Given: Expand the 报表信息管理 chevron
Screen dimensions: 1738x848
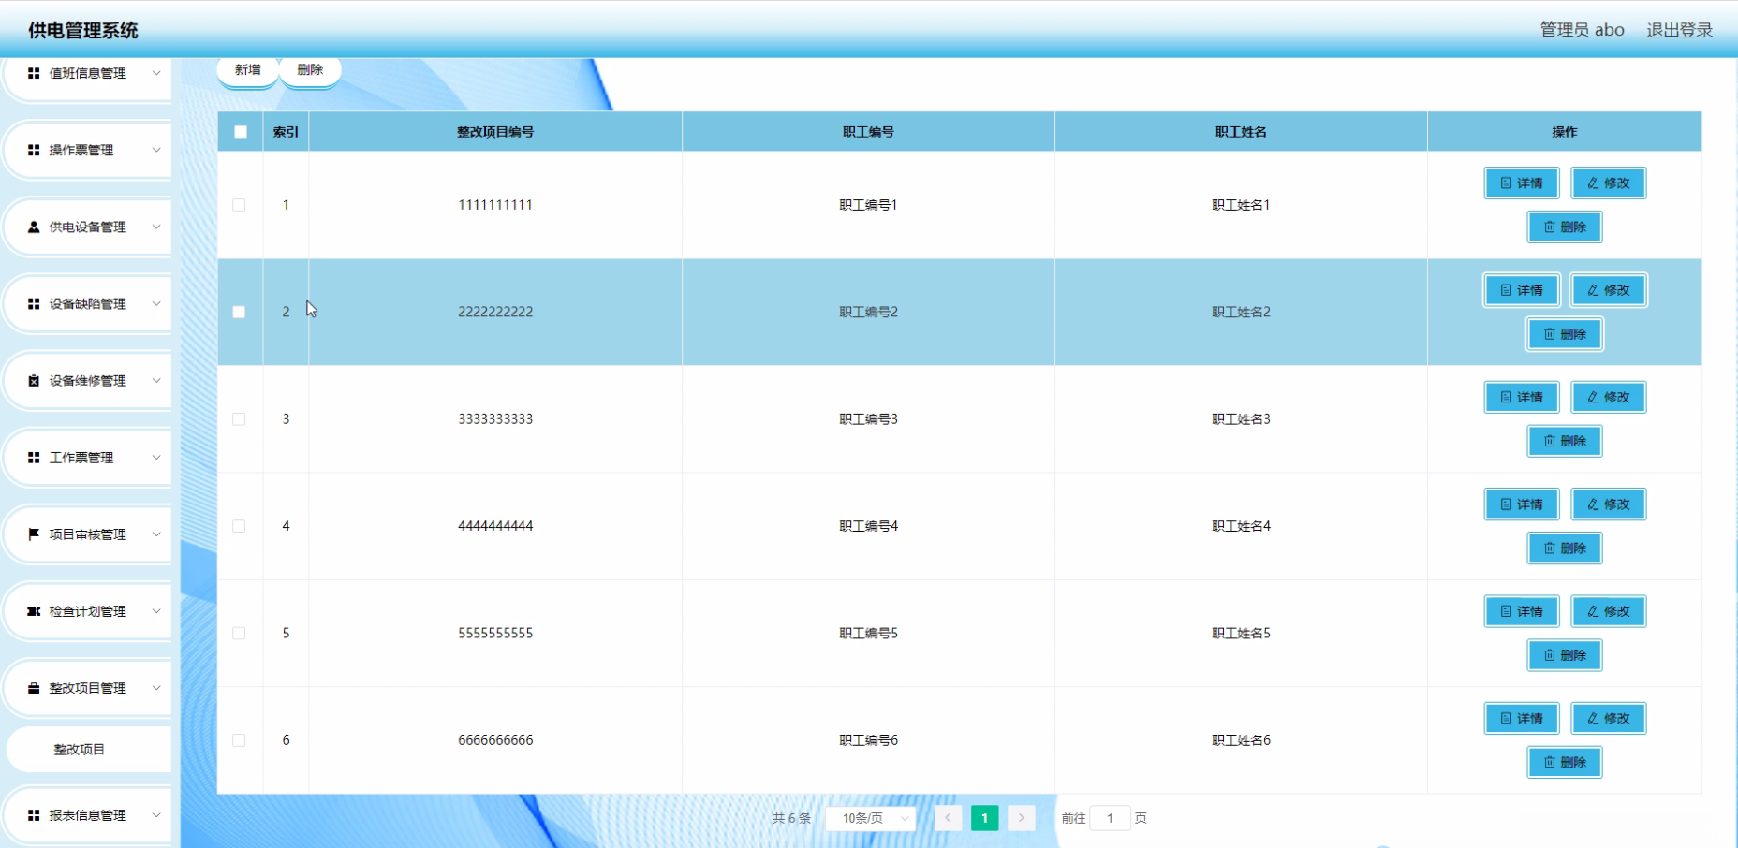Looking at the screenshot, I should pyautogui.click(x=156, y=815).
